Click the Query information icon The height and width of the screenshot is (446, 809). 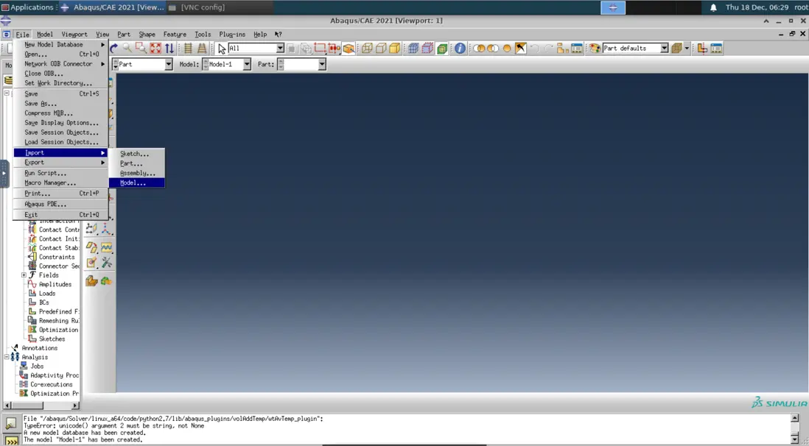(x=460, y=49)
